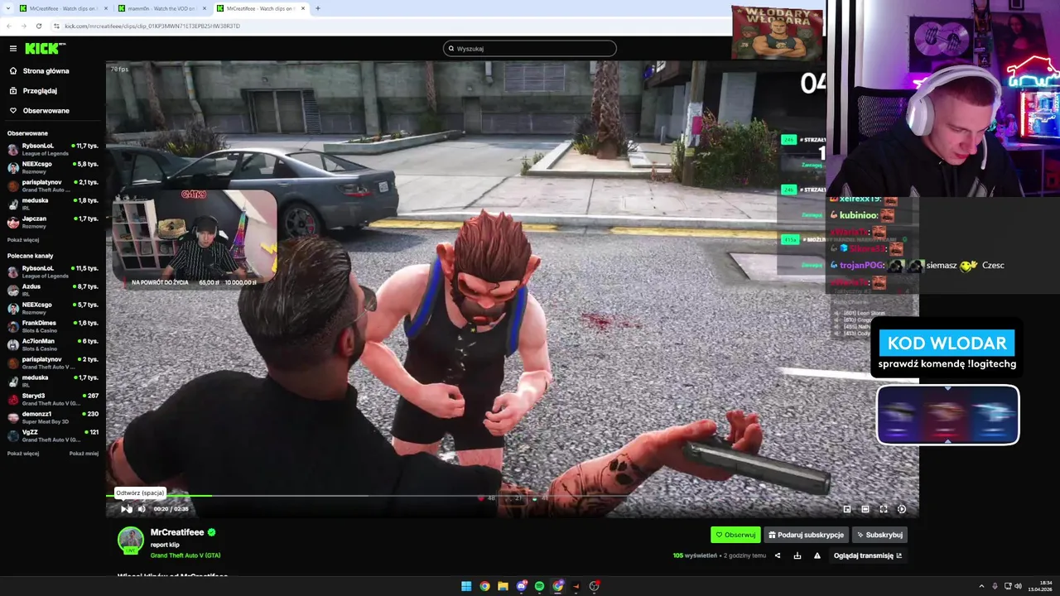
Task: Open the Kick hamburger sidebar menu
Action: pos(12,49)
